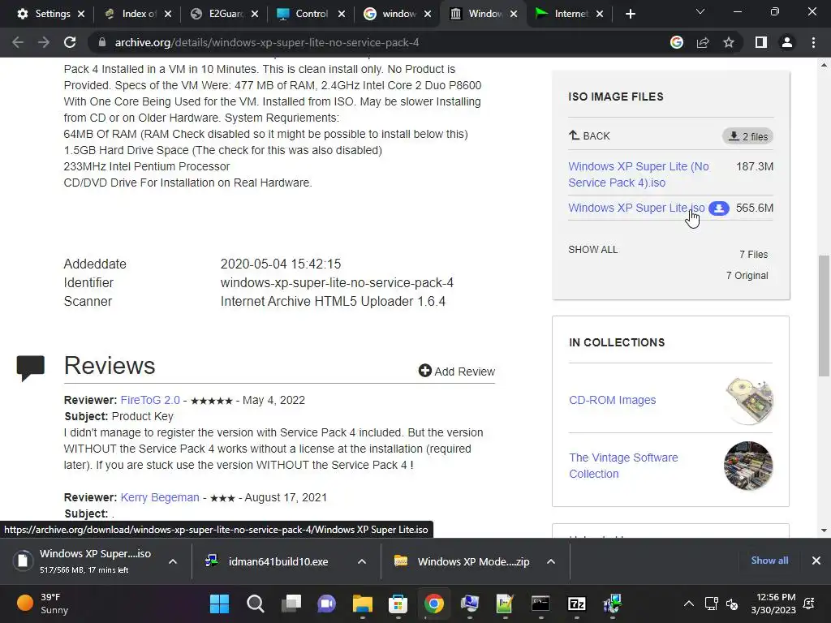
Task: Expand options for Windows XP Mode zip
Action: click(551, 561)
